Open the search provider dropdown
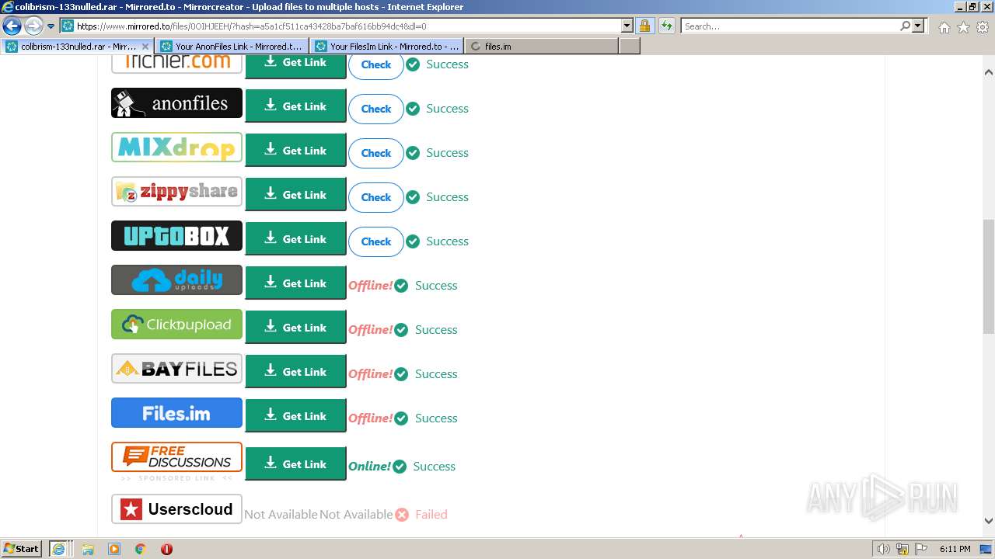 click(x=918, y=26)
